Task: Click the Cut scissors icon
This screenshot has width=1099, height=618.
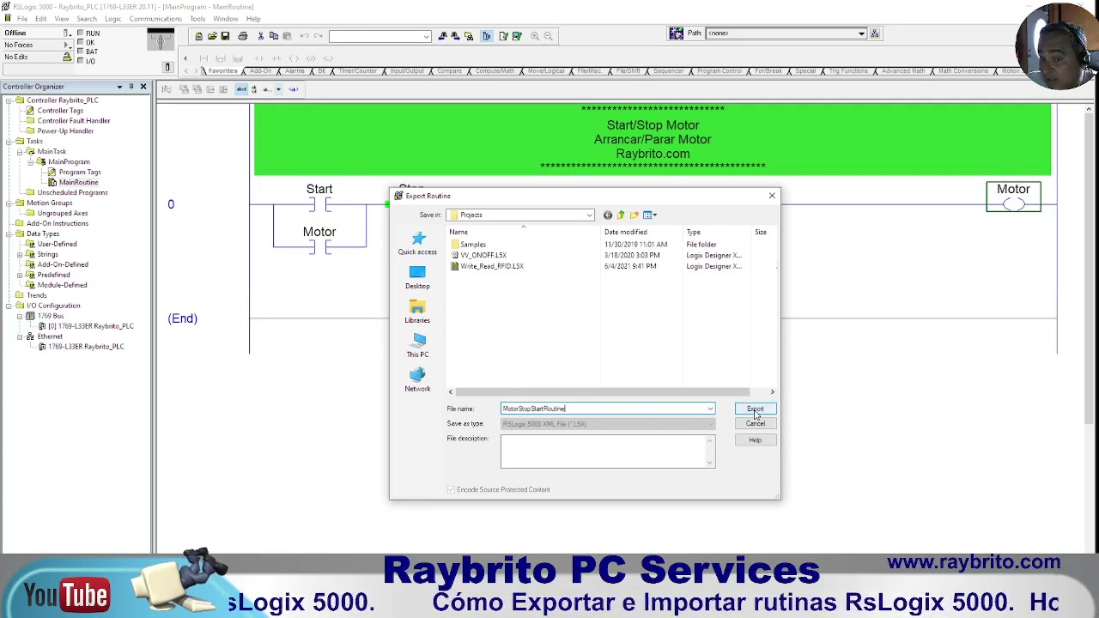Action: [x=261, y=36]
